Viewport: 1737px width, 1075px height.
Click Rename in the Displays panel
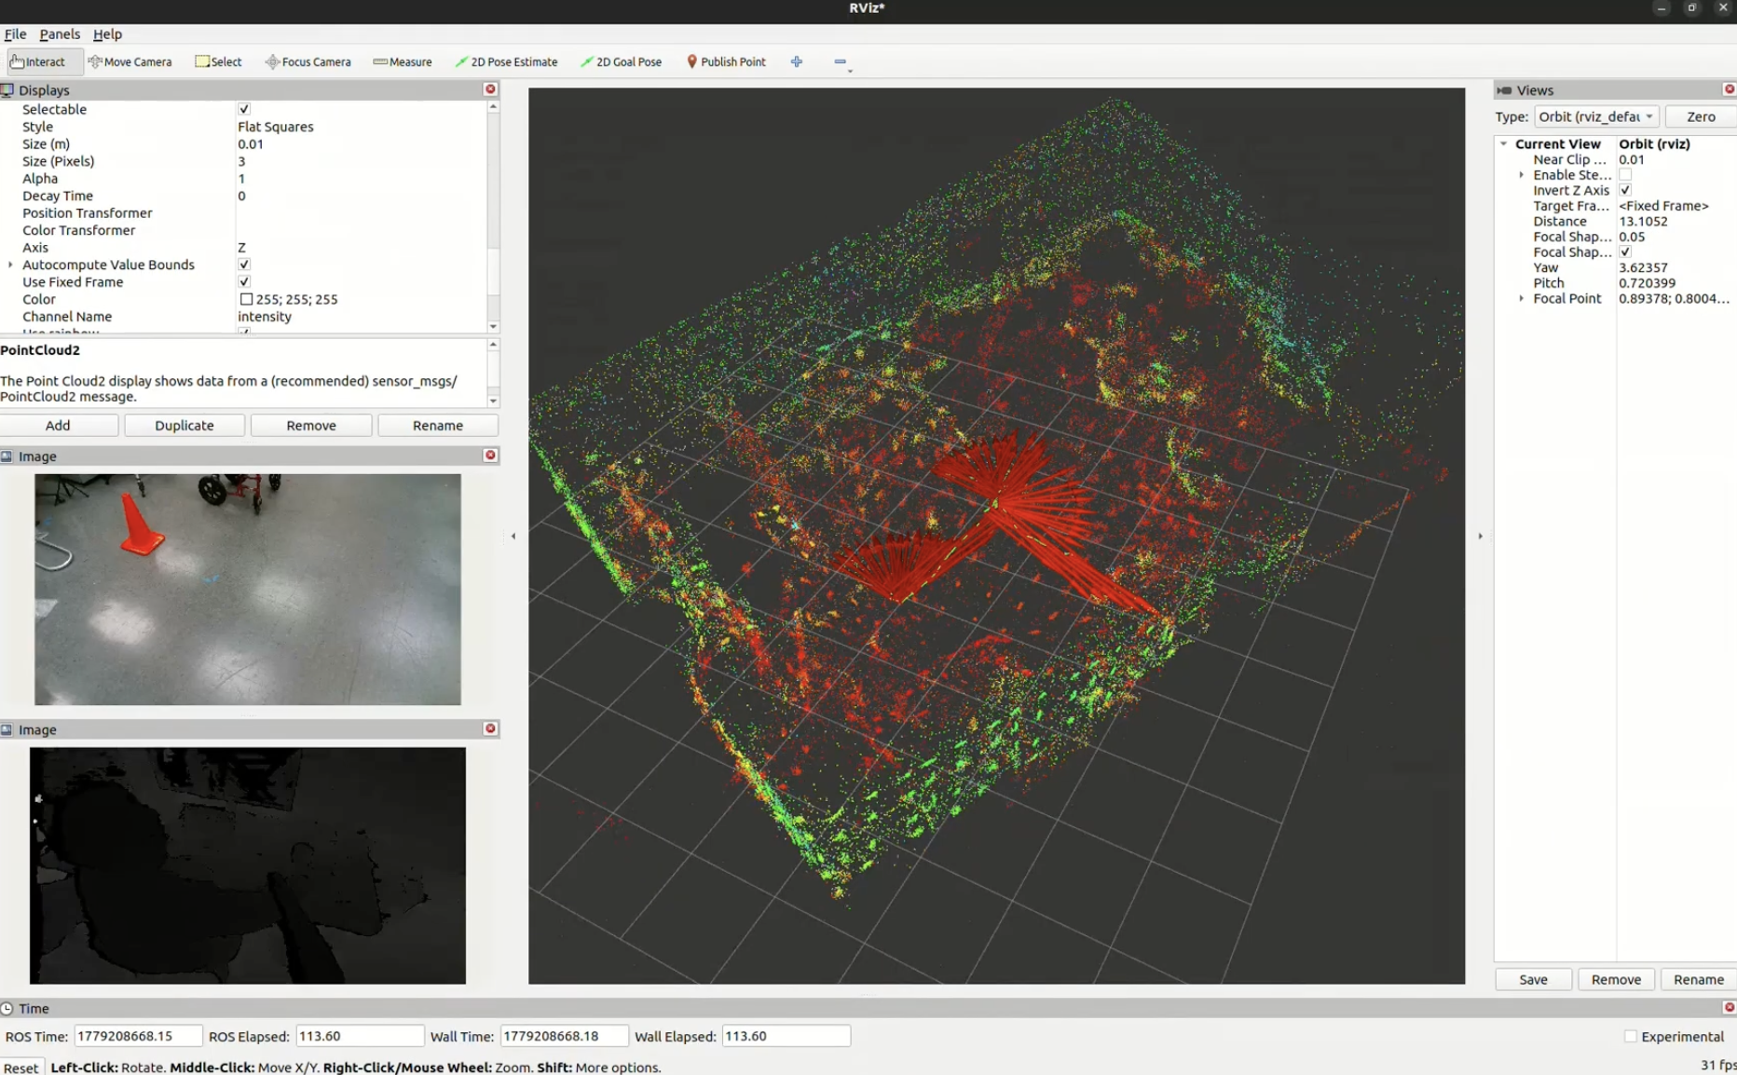[x=438, y=425]
